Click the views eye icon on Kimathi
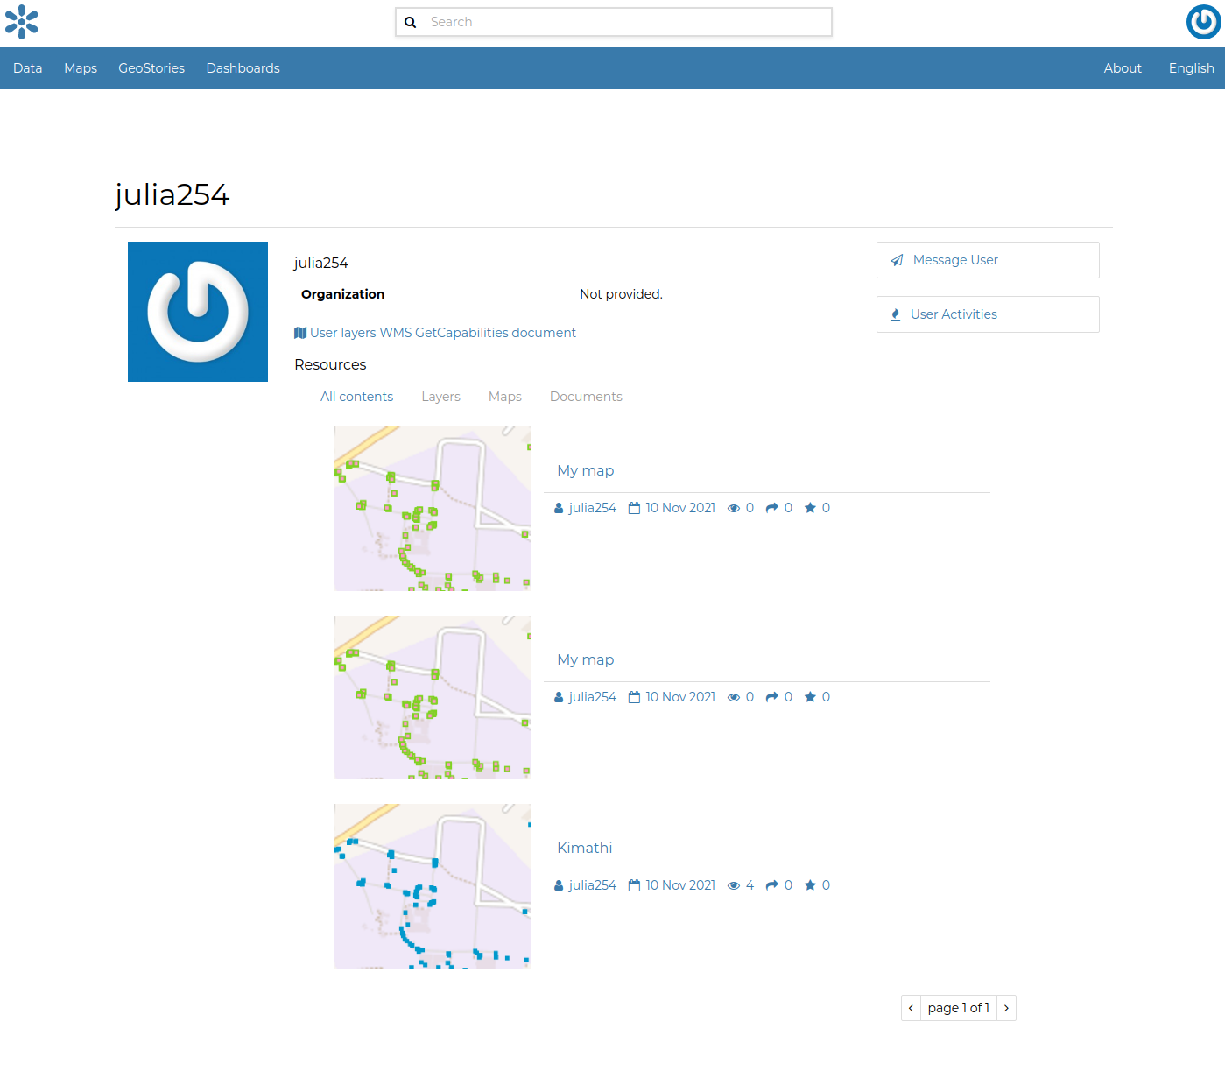Image resolution: width=1225 pixels, height=1078 pixels. coord(734,886)
